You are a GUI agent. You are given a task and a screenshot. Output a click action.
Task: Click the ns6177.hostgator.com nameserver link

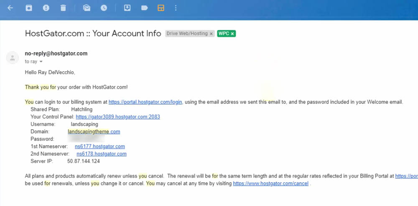click(x=100, y=146)
